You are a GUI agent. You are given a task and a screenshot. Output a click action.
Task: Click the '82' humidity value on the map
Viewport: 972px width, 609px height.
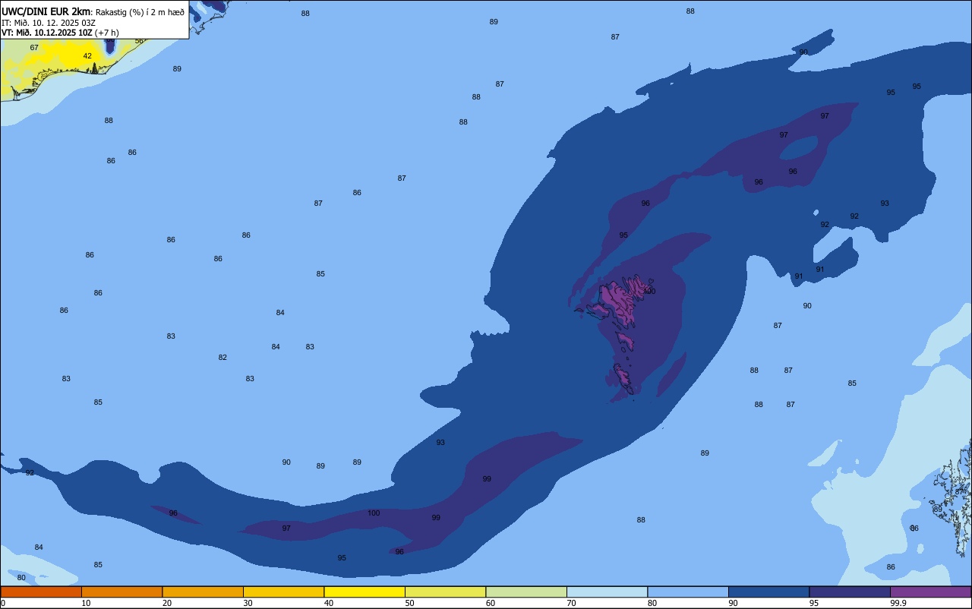coord(222,358)
